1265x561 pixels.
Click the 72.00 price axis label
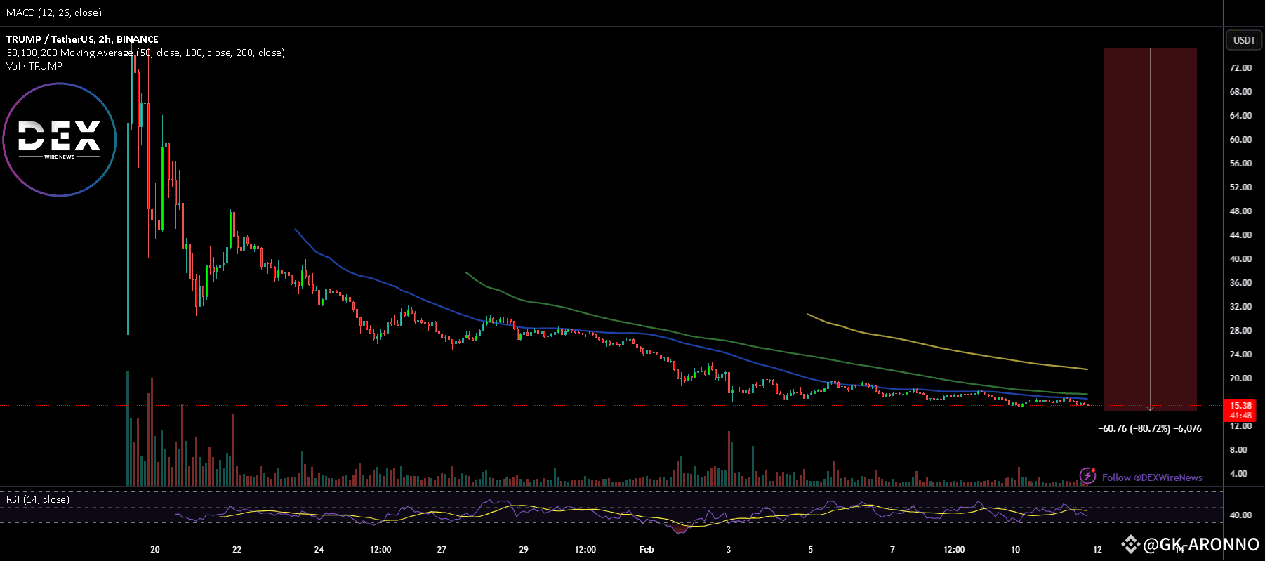click(1240, 67)
